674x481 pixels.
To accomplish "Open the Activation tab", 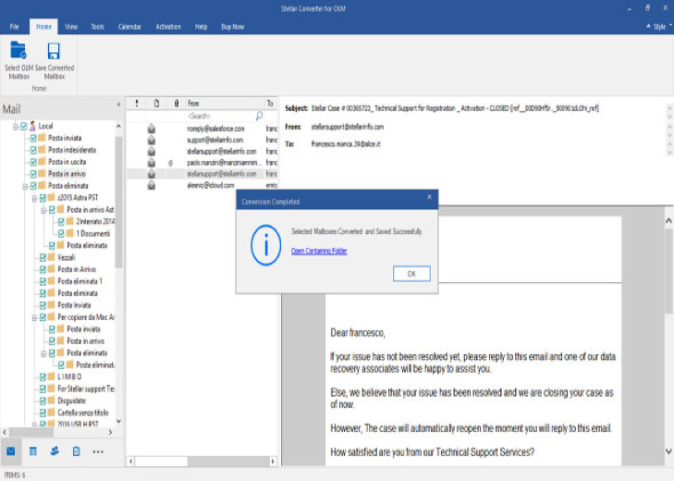I will (168, 27).
